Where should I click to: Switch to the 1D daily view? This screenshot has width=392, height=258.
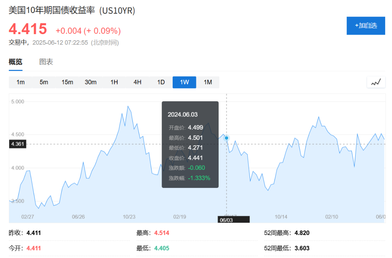160,82
